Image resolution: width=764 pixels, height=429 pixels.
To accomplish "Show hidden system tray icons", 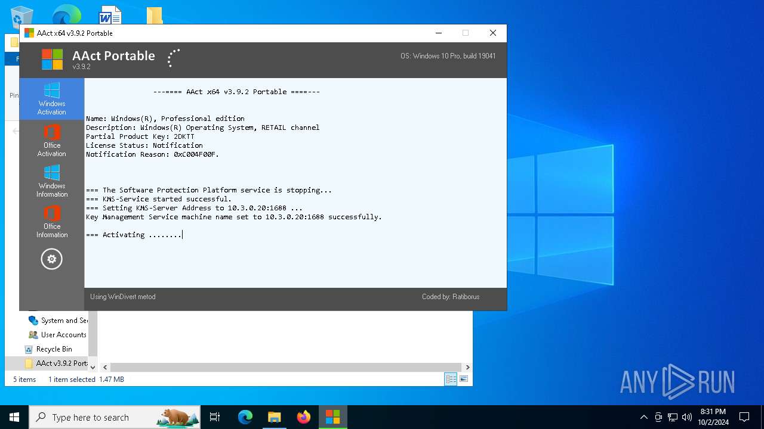I will pyautogui.click(x=643, y=417).
